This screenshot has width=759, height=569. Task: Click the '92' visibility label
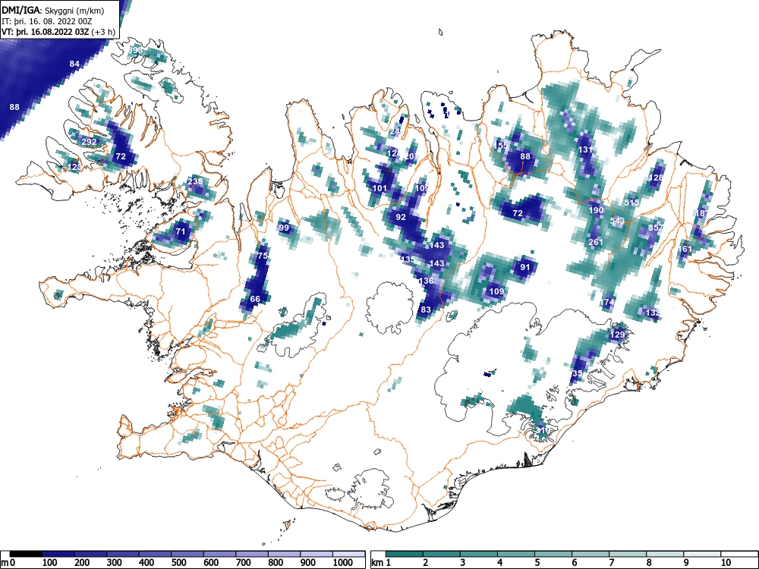[401, 217]
